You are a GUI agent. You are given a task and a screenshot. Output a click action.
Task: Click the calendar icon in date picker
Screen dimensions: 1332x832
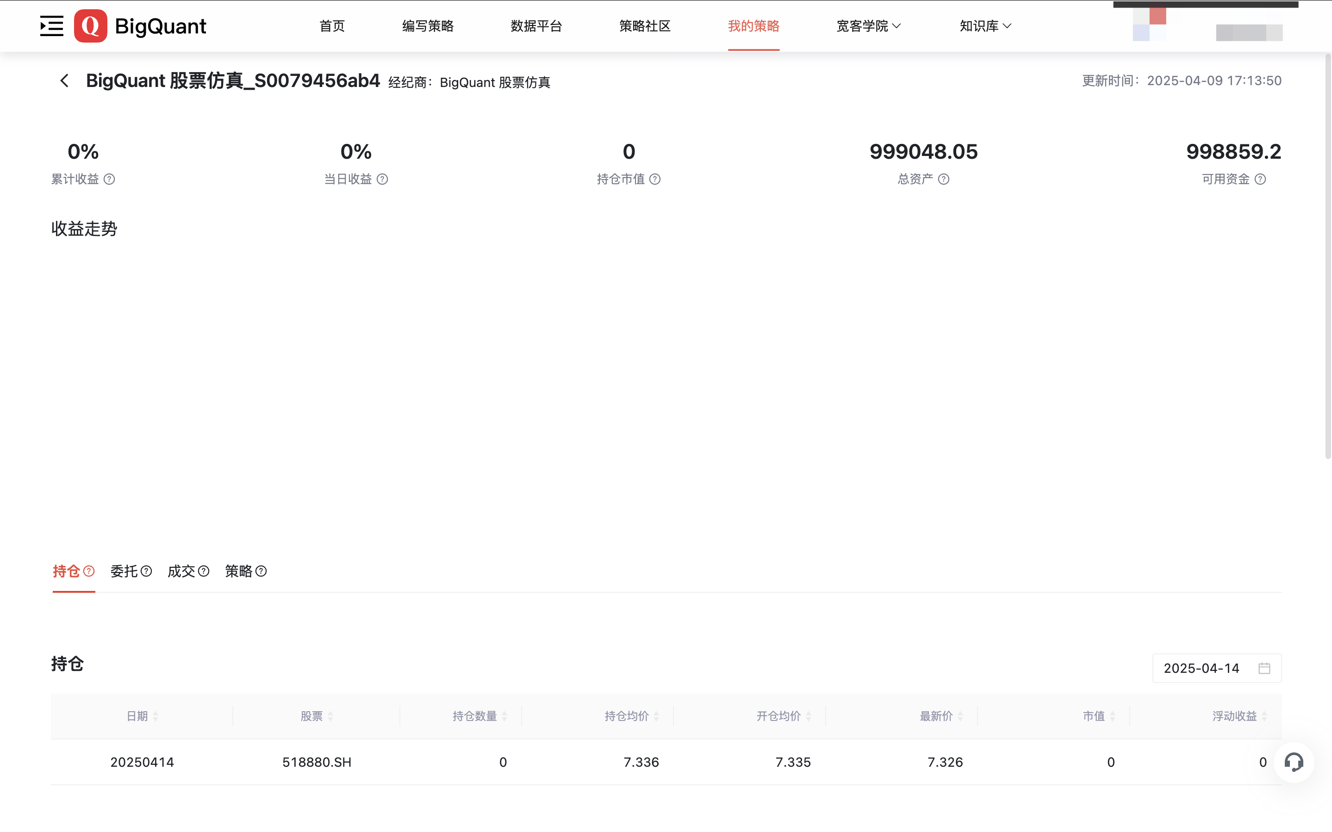coord(1264,668)
